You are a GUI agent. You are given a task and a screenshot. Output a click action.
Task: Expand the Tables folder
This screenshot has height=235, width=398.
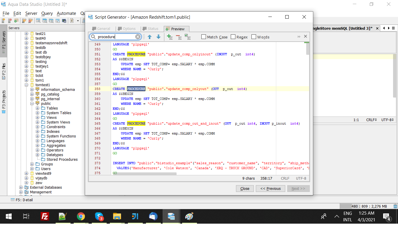pos(38,108)
